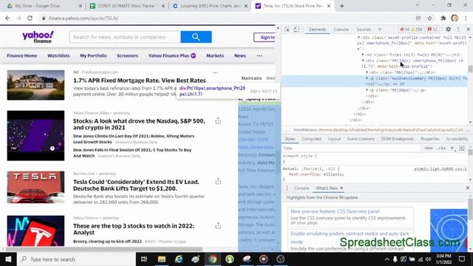
Task: Switch to the Elements tab
Action: click(317, 30)
